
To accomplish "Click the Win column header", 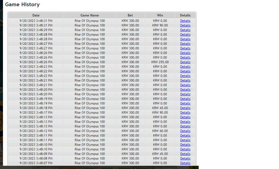I will click(160, 15).
